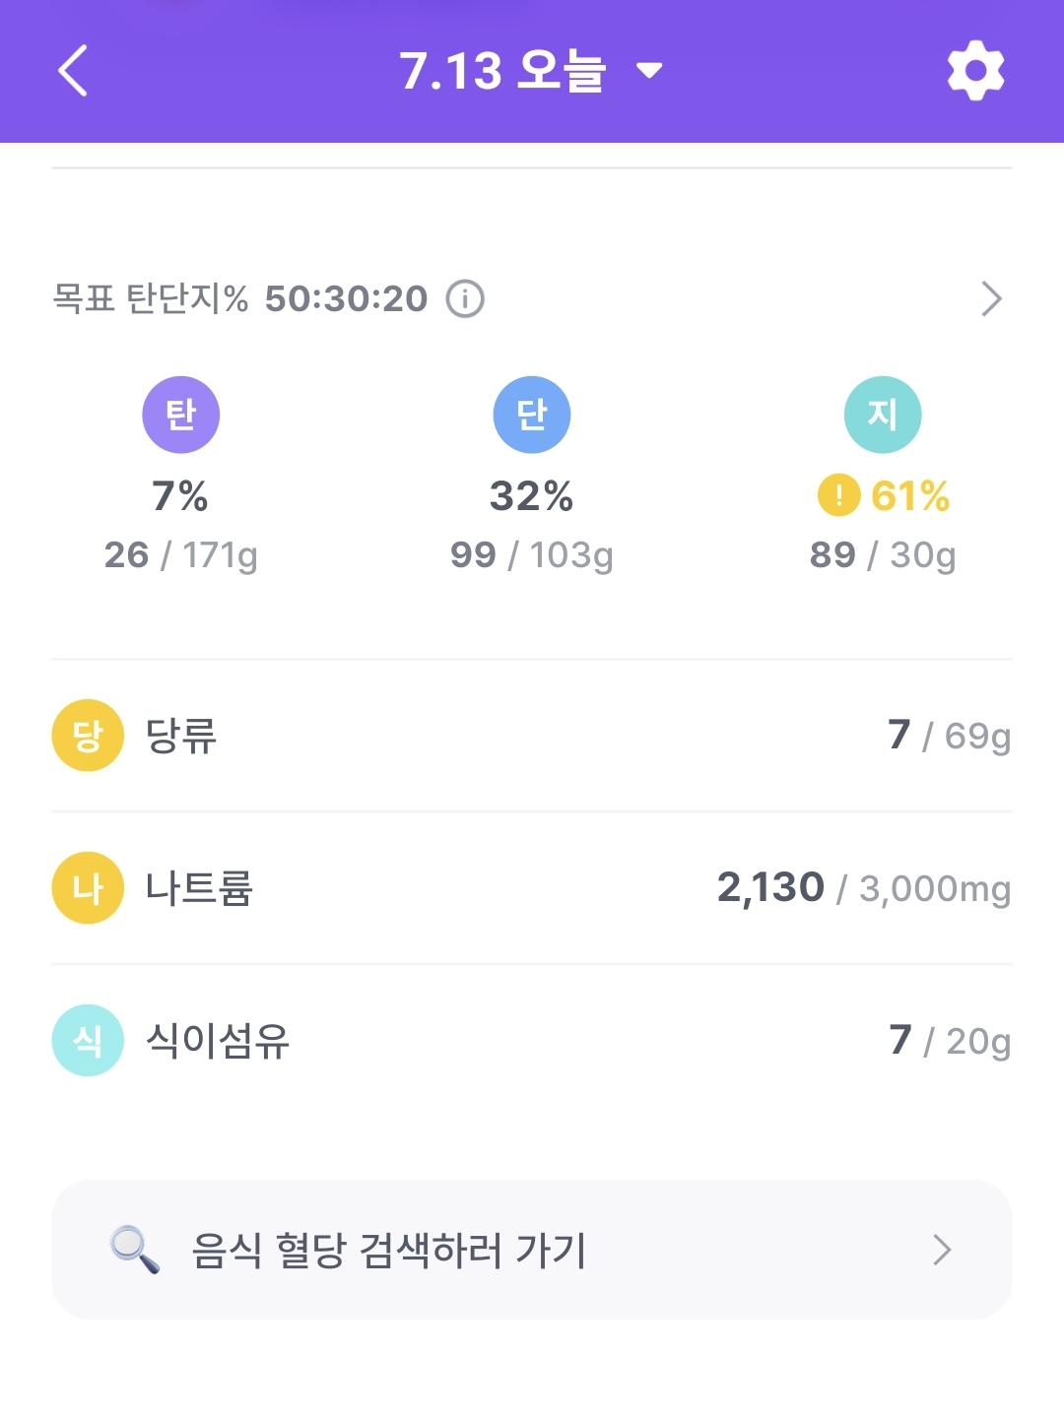
Task: Select the 7.13 오늘 date title
Action: tap(501, 71)
